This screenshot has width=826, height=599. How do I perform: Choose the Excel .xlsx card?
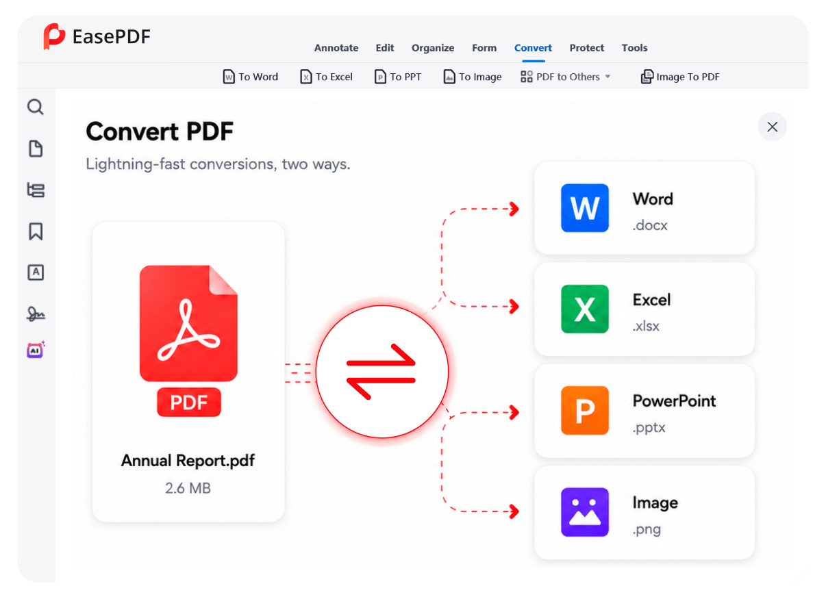click(644, 309)
